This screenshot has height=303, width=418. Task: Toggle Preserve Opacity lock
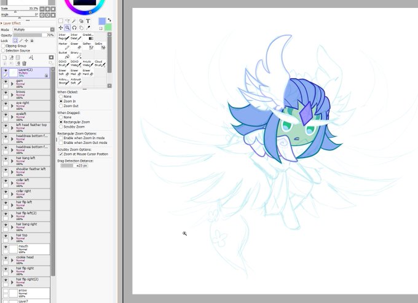click(15, 41)
